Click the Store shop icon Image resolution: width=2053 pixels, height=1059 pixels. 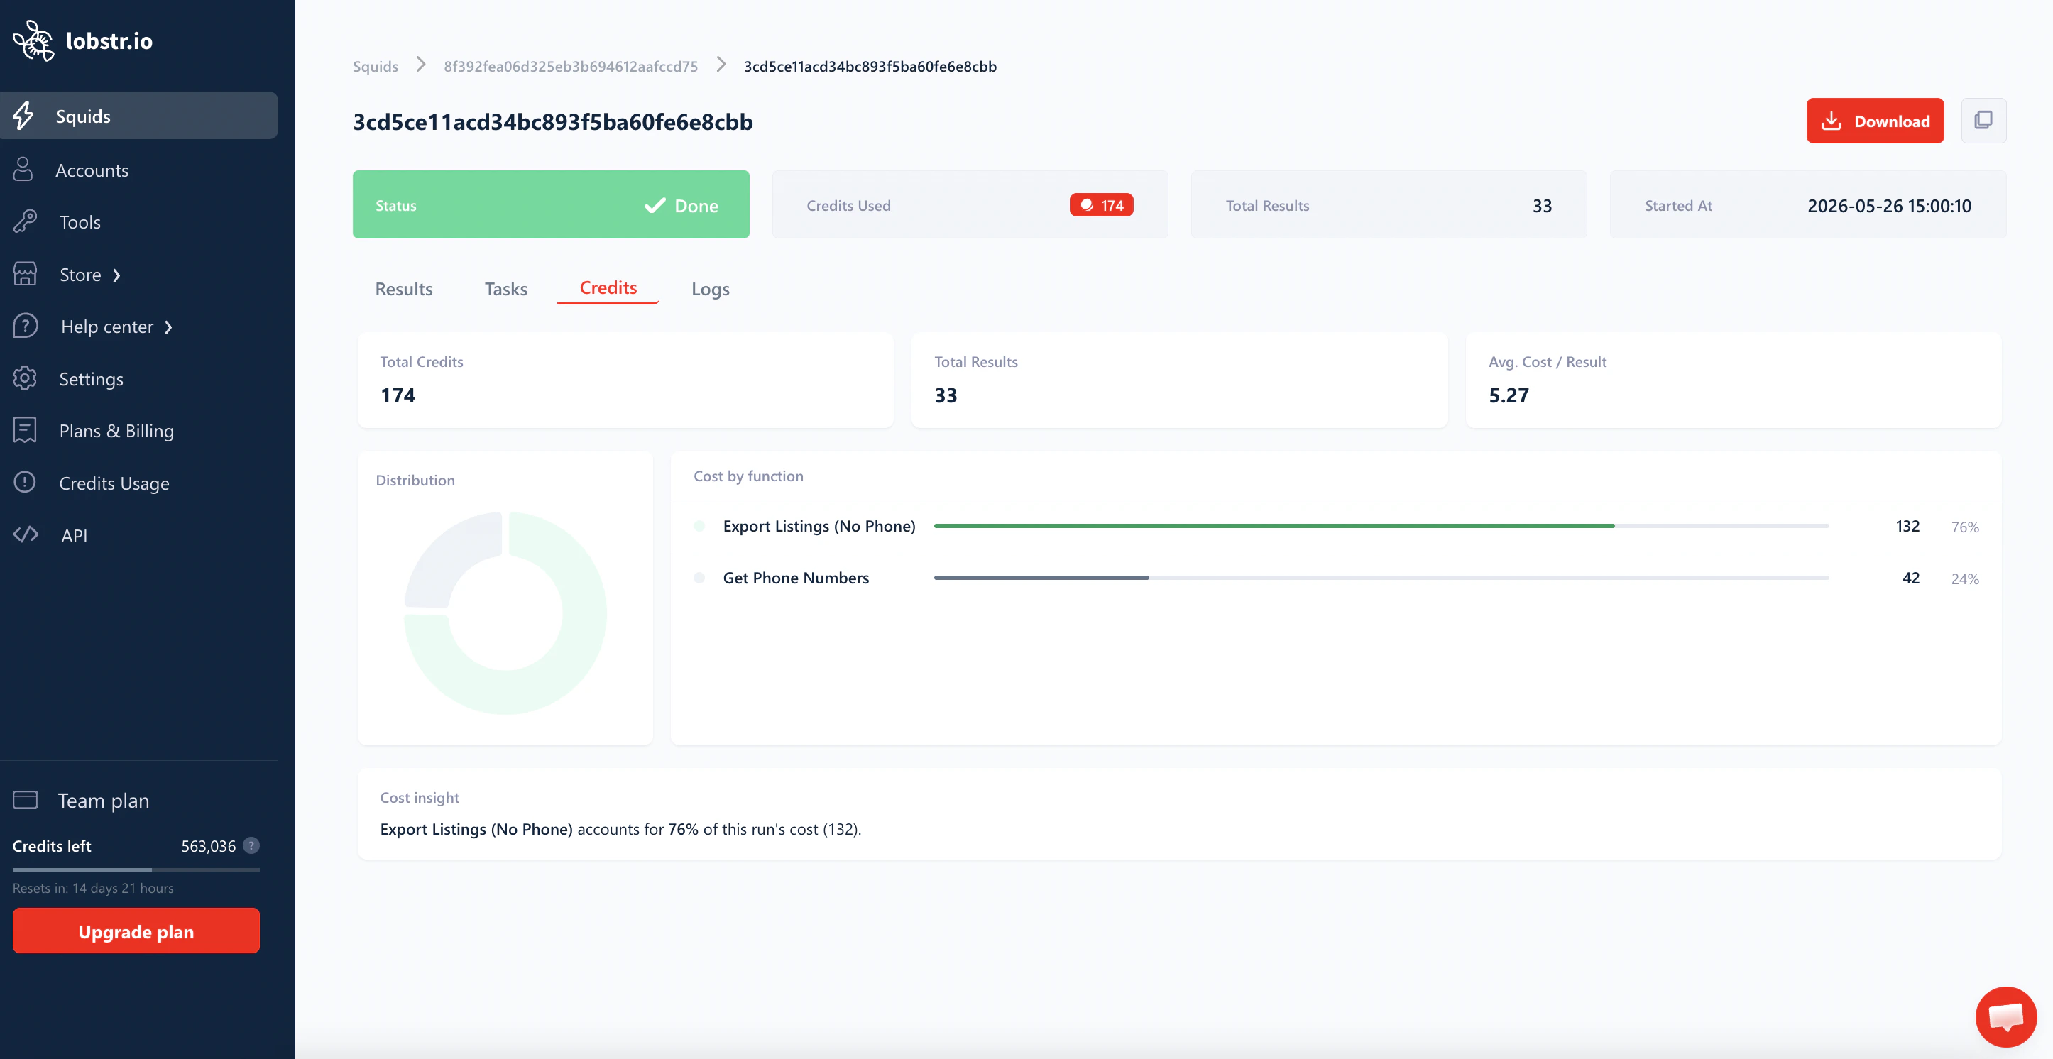point(25,274)
